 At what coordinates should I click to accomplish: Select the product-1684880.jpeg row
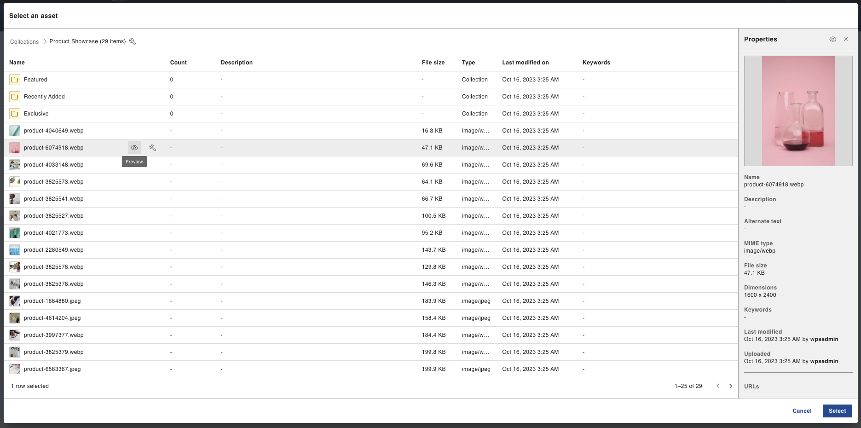[52, 301]
